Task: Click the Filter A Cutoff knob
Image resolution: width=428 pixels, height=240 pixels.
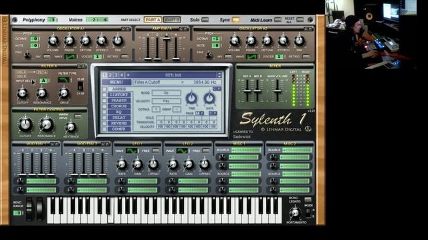Action: pyautogui.click(x=22, y=93)
